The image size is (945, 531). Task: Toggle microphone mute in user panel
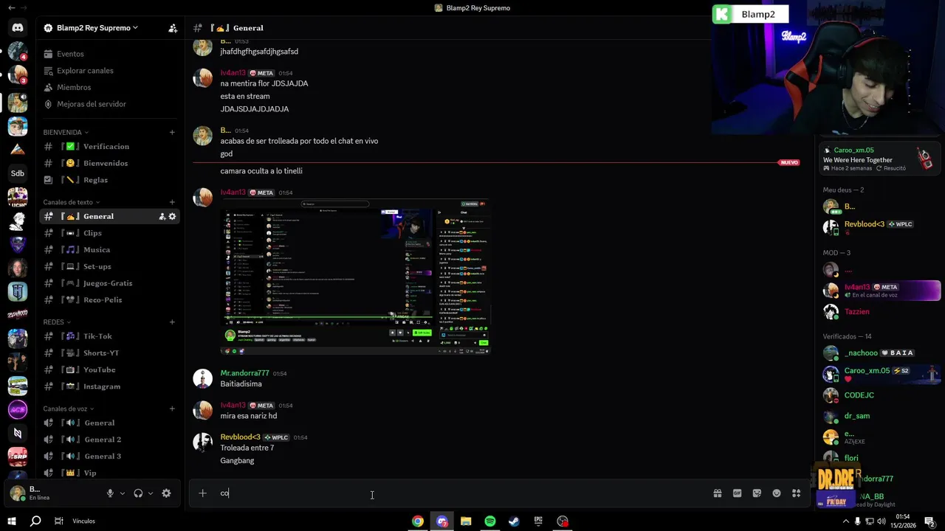[110, 493]
